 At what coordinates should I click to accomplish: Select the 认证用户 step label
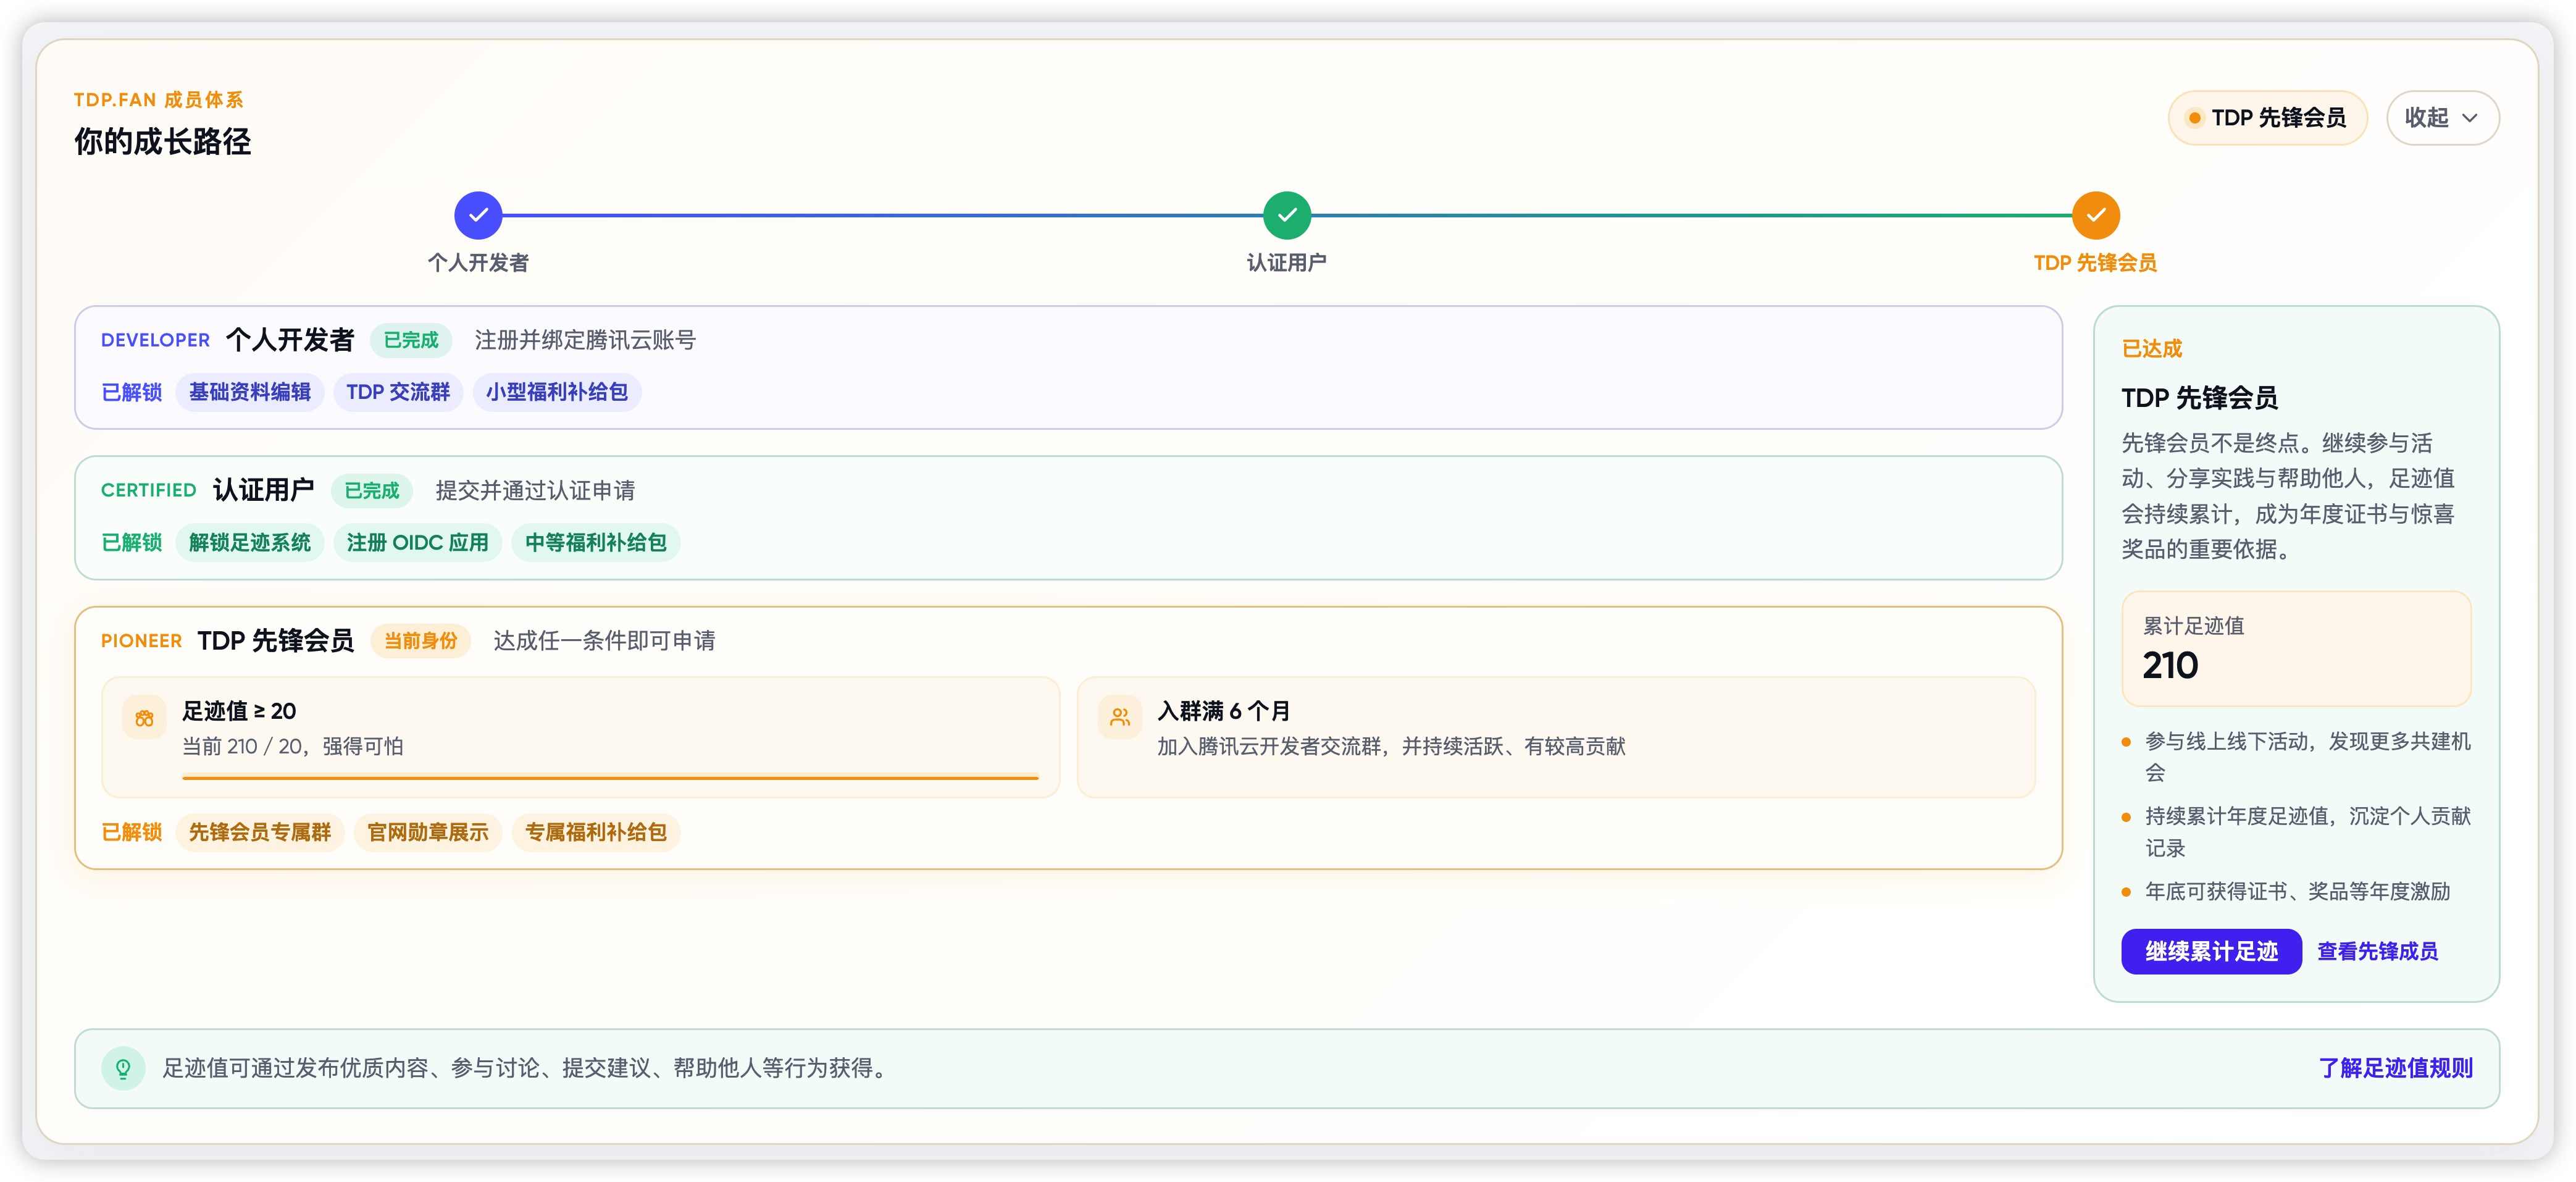1287,263
